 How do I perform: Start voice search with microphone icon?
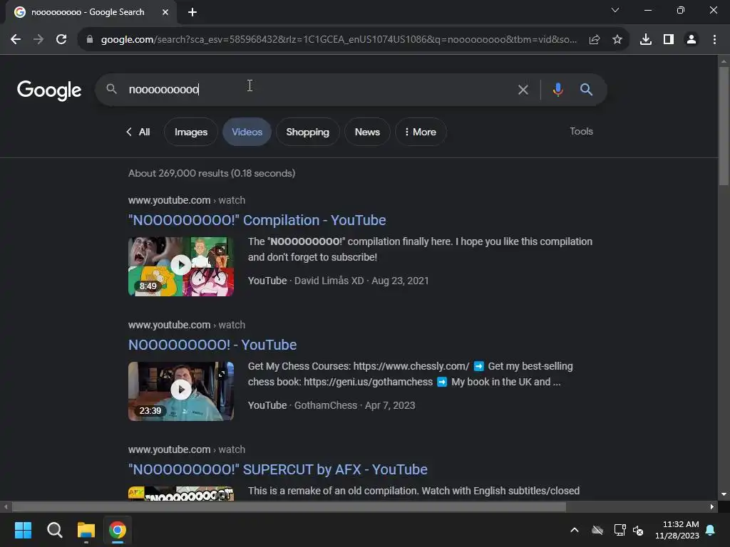557,89
